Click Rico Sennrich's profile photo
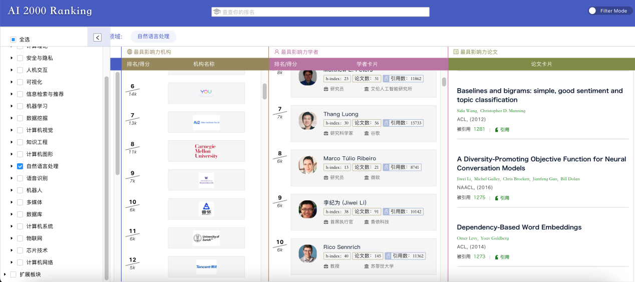The width and height of the screenshot is (635, 282). pos(307,253)
